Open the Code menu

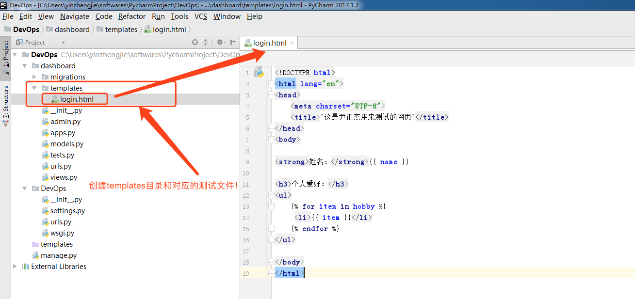tap(104, 16)
